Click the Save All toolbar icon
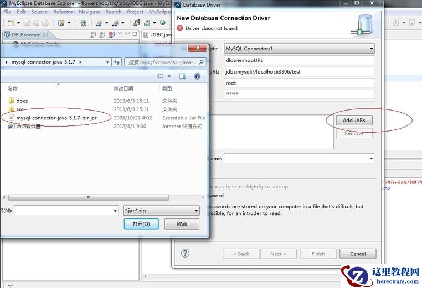The height and width of the screenshot is (288, 422). [x=36, y=23]
